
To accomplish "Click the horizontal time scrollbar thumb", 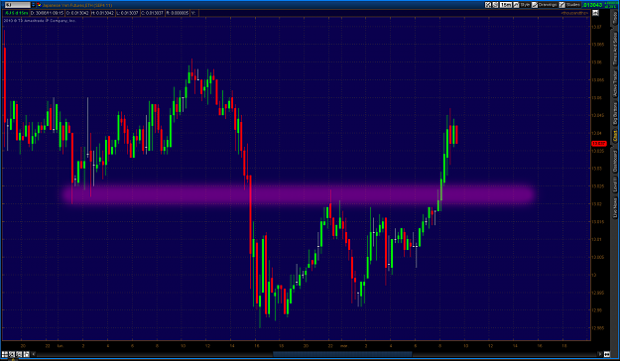I will pos(342,354).
